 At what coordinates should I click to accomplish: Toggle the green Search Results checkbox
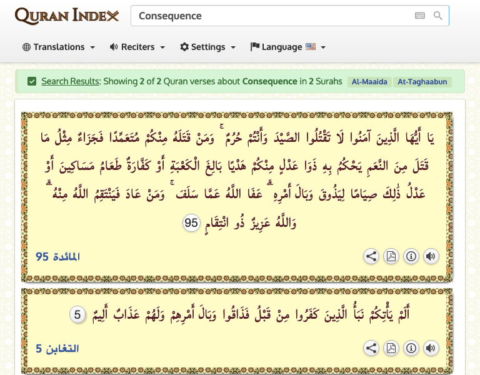32,81
